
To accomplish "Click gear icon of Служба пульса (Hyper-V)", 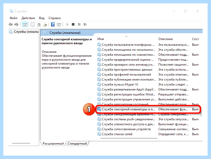I will 99,84.
